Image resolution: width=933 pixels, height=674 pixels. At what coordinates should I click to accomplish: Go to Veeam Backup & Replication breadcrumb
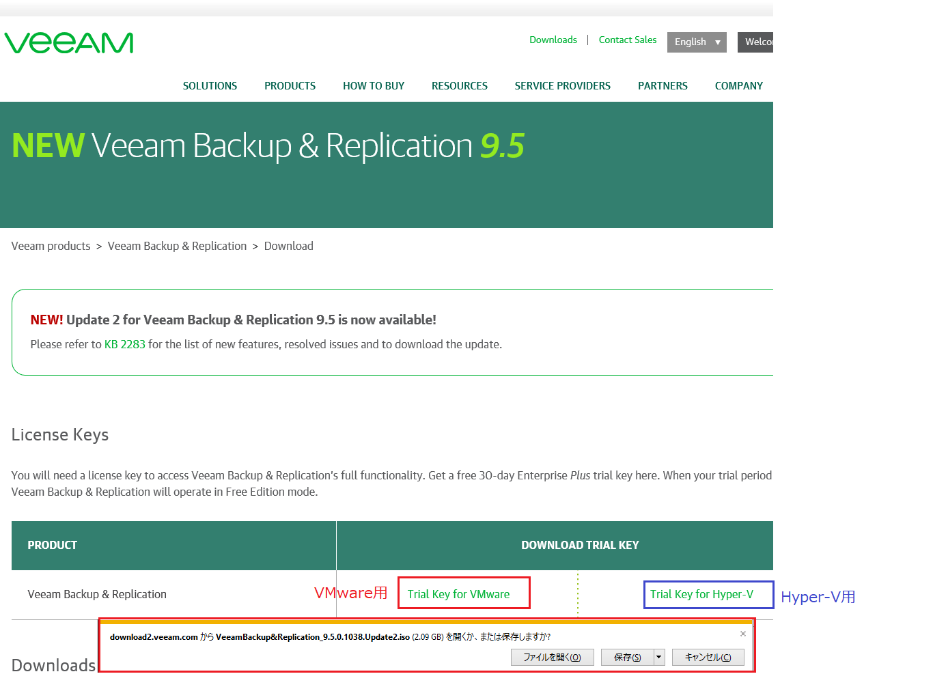click(177, 246)
